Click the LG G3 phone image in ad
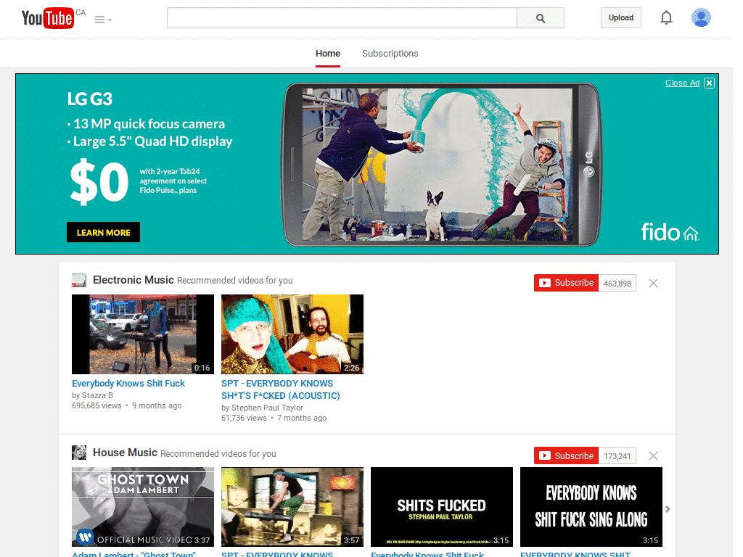743x557 pixels. (x=441, y=165)
